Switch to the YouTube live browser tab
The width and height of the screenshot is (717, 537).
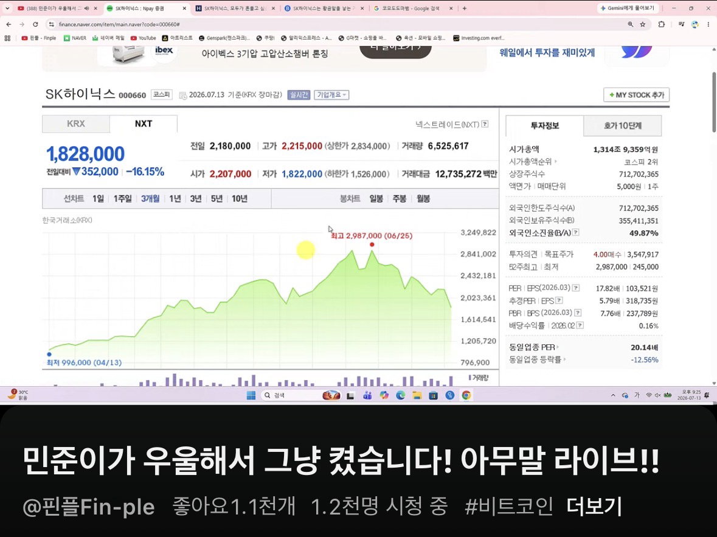click(x=58, y=9)
